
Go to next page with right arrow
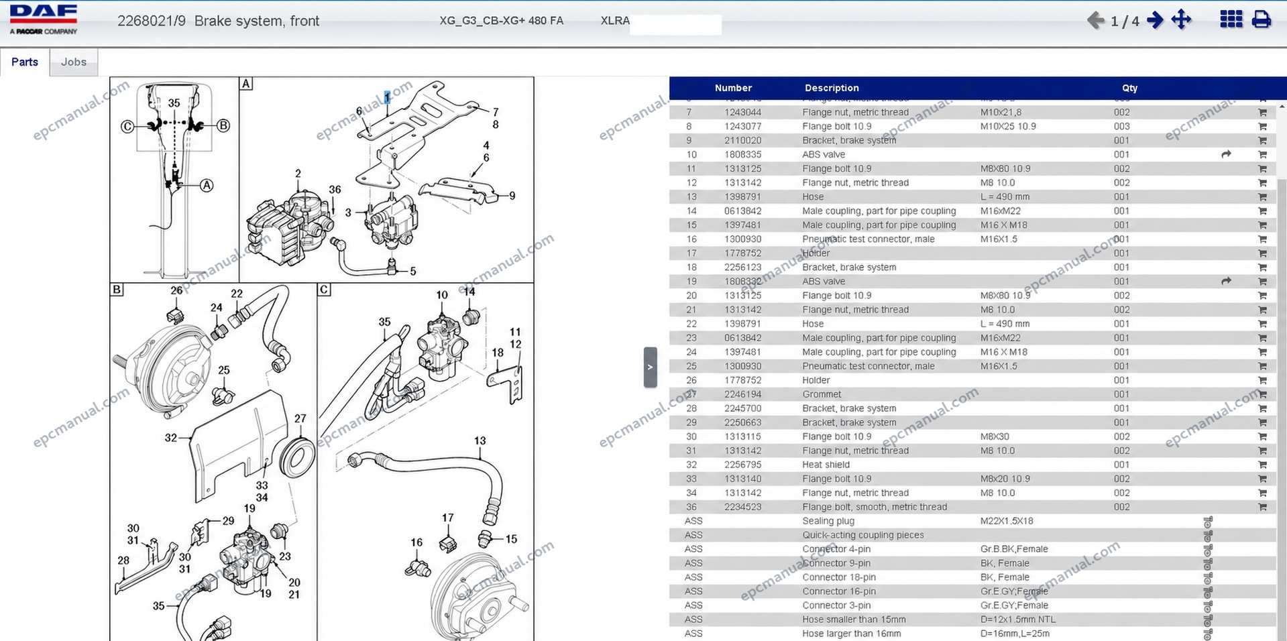pos(1155,20)
